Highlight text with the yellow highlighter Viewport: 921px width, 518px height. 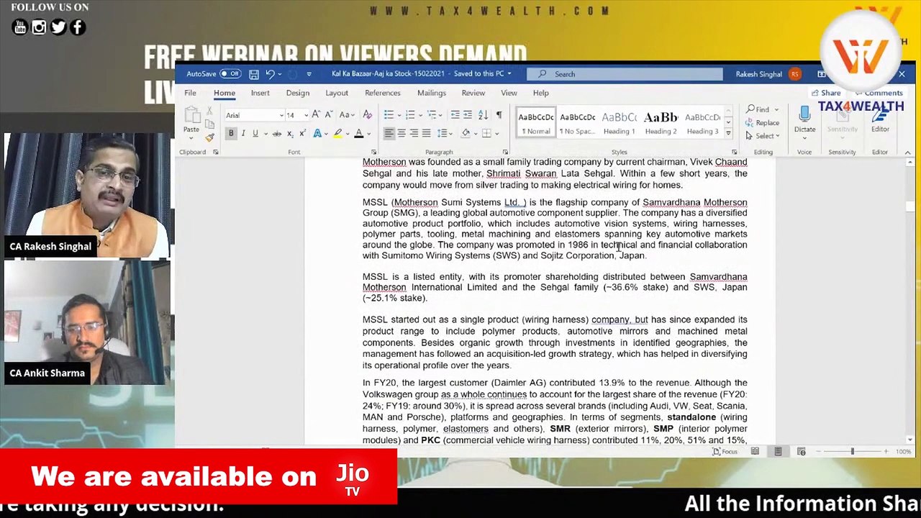coord(337,134)
